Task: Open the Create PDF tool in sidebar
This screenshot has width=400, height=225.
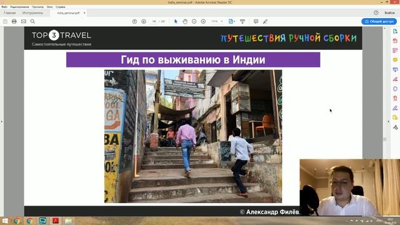Action: pos(395,41)
